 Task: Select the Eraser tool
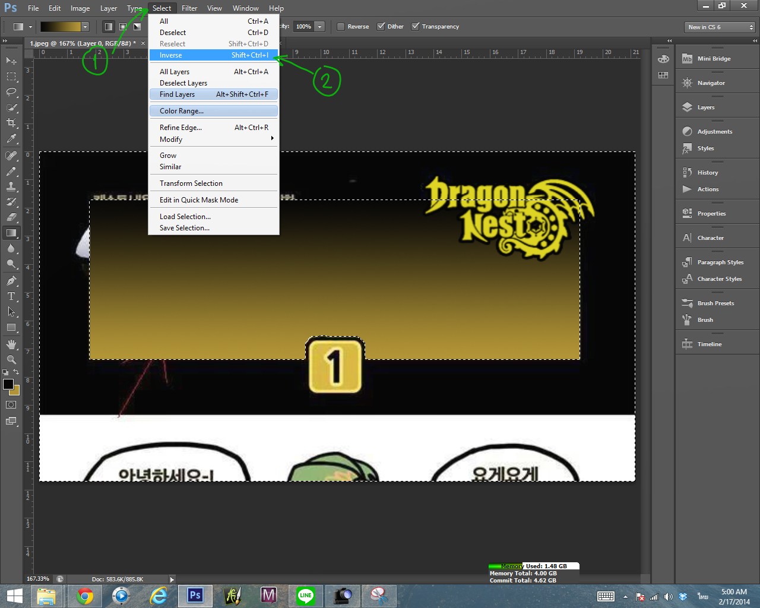pos(11,217)
